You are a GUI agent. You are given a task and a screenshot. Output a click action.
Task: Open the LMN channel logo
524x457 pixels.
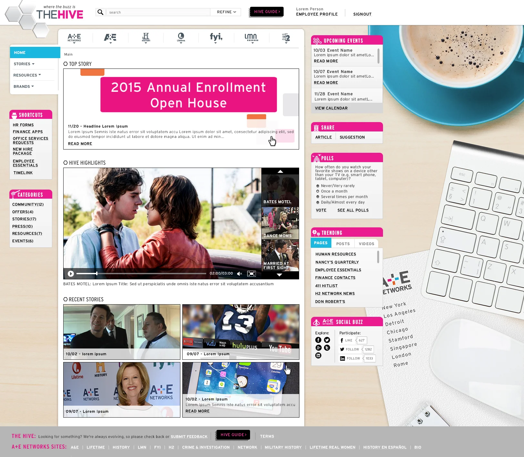pyautogui.click(x=251, y=38)
